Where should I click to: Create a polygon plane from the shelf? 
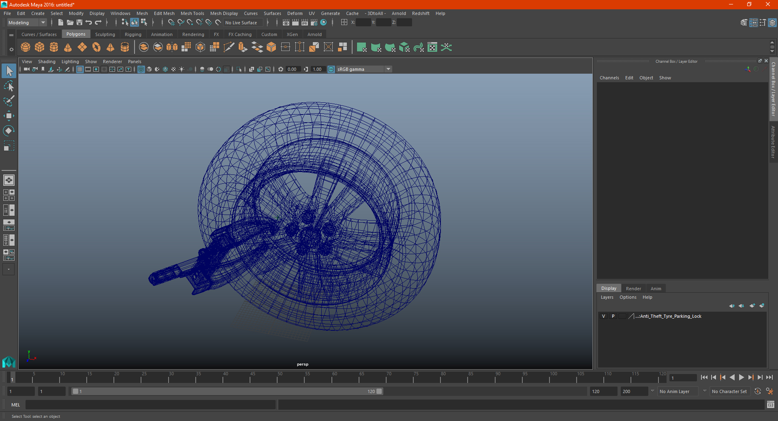pyautogui.click(x=82, y=47)
